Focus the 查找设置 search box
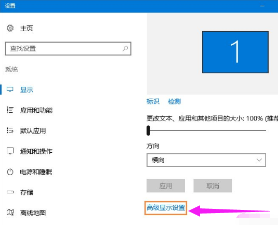 pyautogui.click(x=68, y=48)
